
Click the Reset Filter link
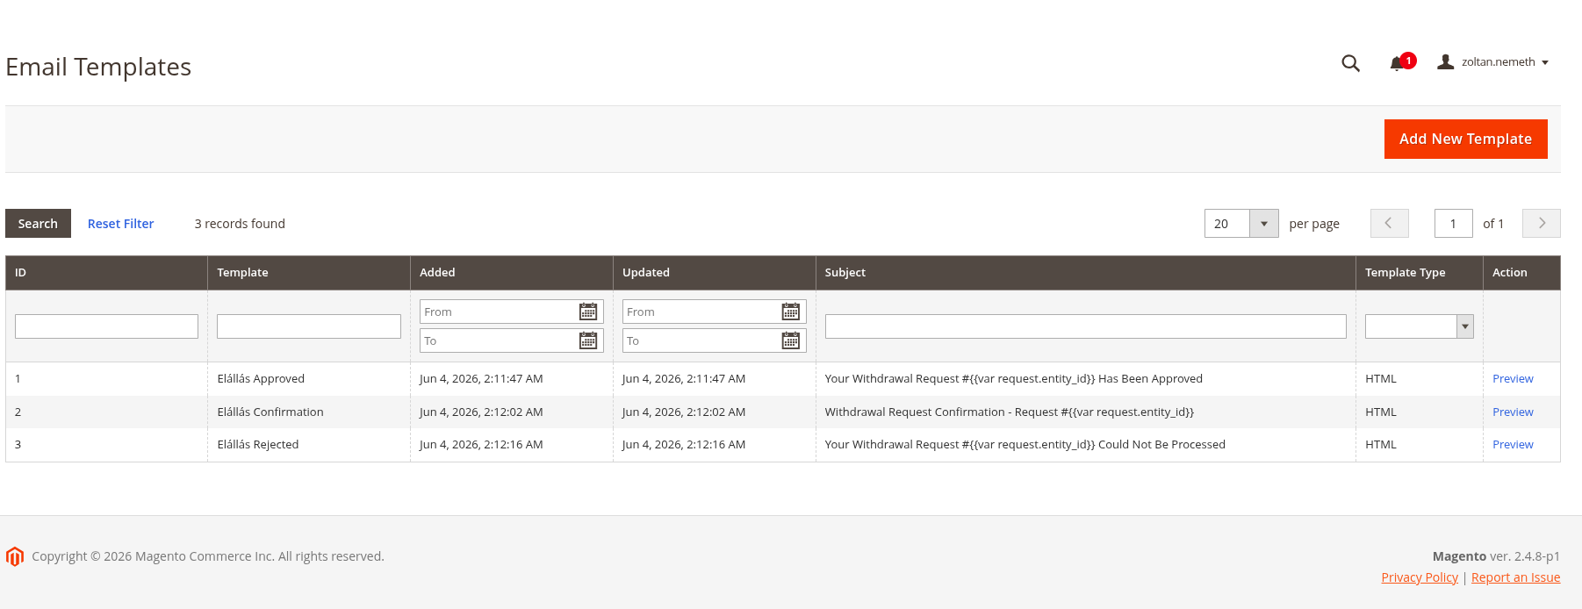tap(120, 224)
